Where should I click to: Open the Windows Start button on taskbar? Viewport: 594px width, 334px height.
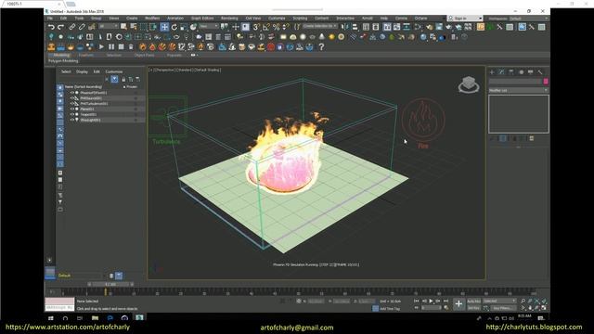50,318
